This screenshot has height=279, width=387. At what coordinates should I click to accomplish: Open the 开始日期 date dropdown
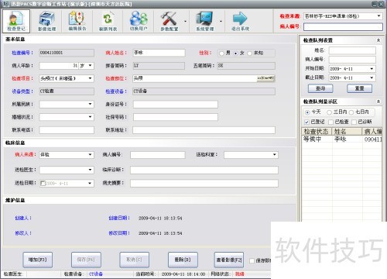tap(372, 69)
